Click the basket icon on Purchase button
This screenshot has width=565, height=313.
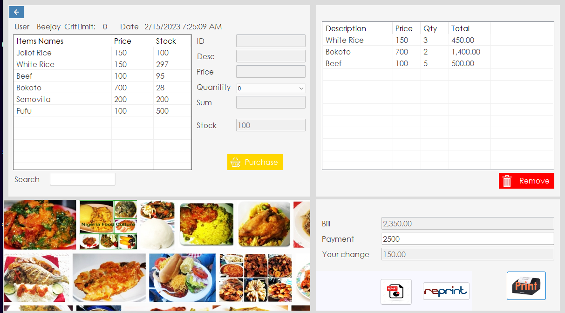click(236, 162)
